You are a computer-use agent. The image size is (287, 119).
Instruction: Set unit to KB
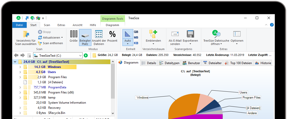click(x=136, y=43)
